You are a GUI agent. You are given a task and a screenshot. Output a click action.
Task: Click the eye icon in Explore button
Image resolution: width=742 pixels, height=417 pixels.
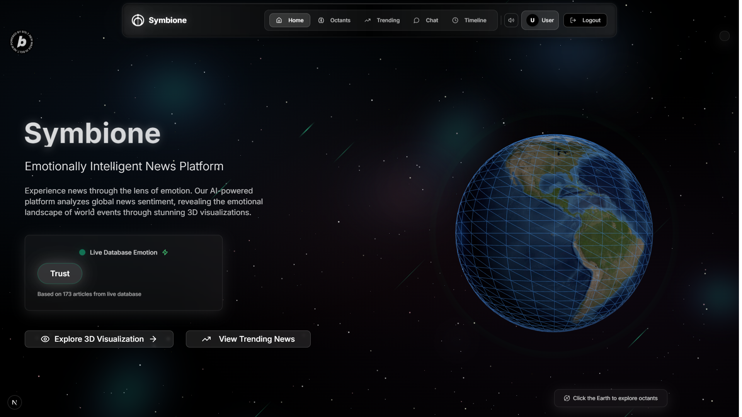pos(45,339)
